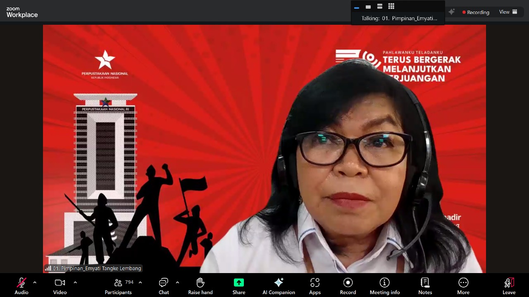The image size is (529, 297).
Task: Expand the Chat options arrow
Action: (x=177, y=283)
